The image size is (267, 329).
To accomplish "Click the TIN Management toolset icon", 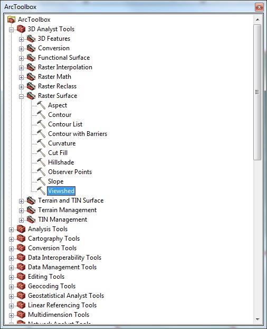I will click(x=31, y=220).
